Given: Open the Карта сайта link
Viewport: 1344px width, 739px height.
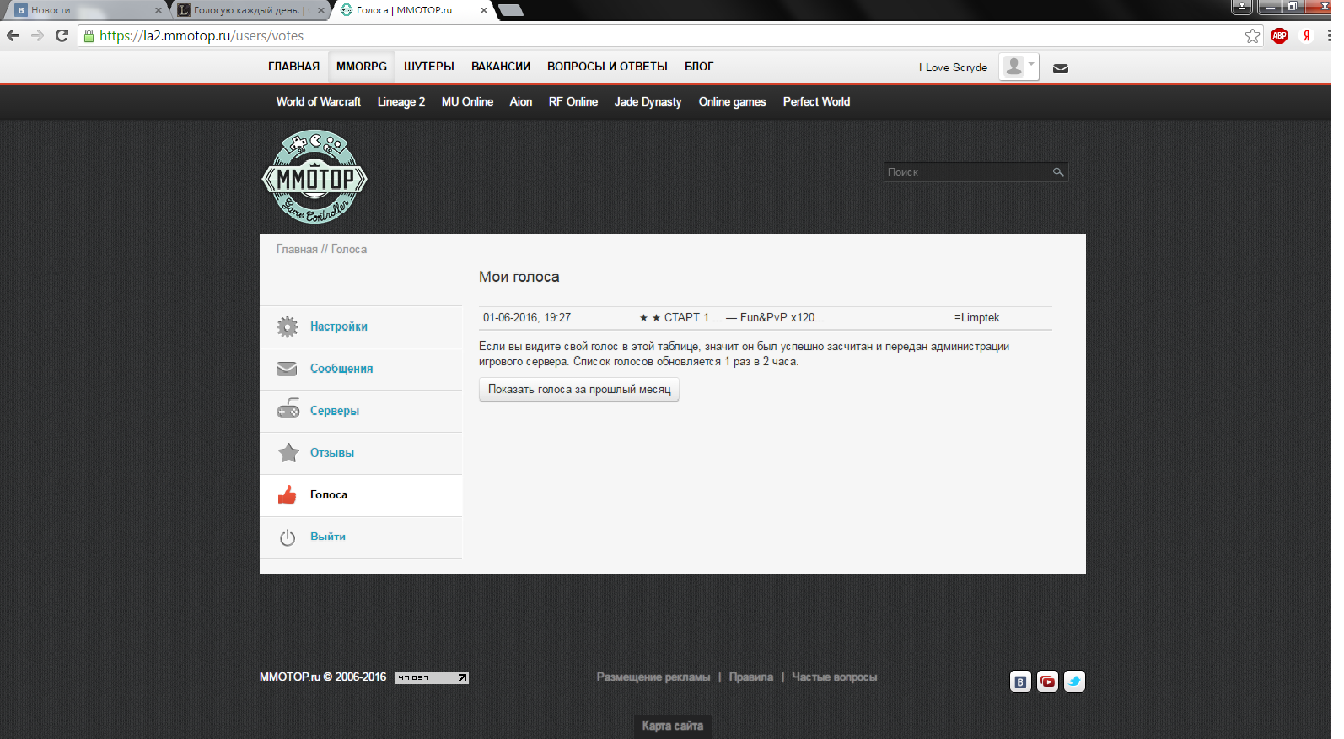Looking at the screenshot, I should pos(672,726).
